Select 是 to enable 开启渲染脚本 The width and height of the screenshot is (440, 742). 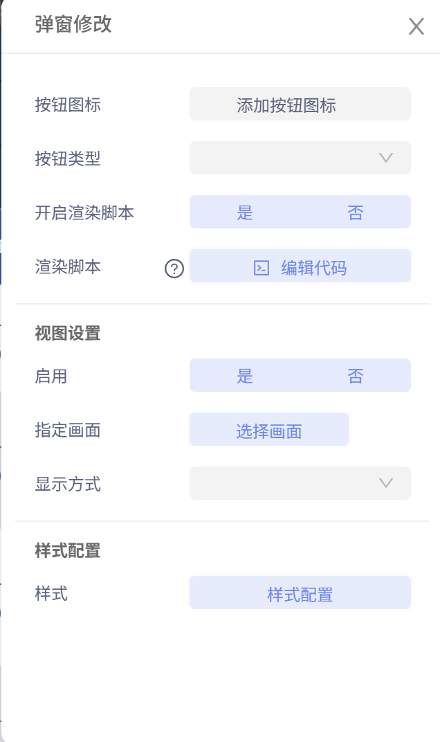pyautogui.click(x=244, y=212)
